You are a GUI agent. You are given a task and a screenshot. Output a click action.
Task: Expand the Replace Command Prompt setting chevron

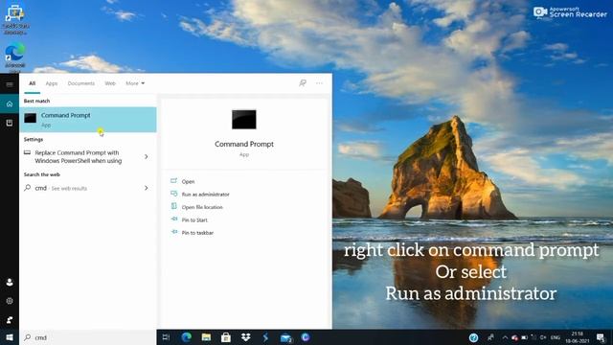click(147, 156)
